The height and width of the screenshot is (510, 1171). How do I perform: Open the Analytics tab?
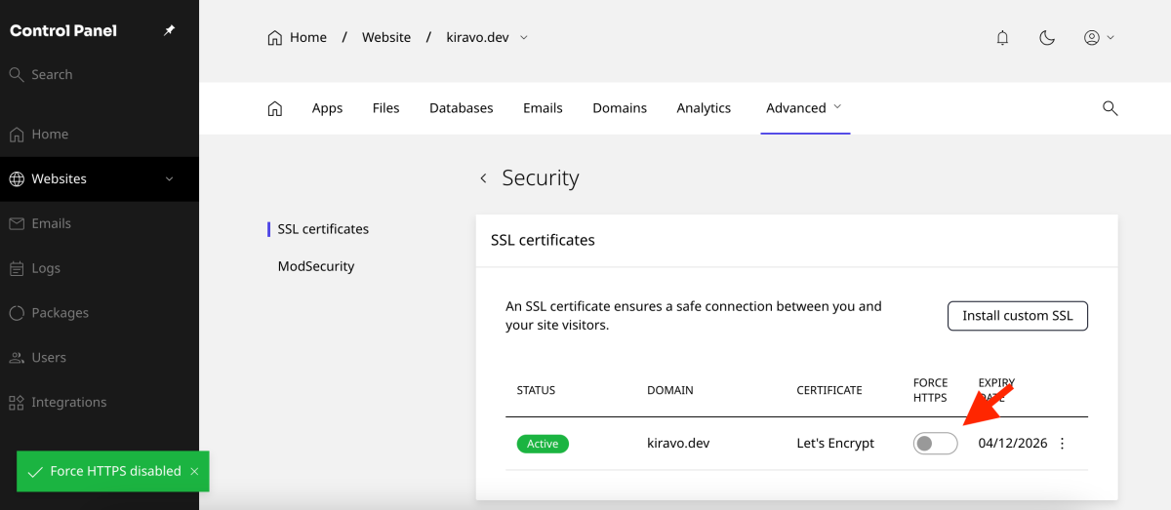tap(704, 108)
